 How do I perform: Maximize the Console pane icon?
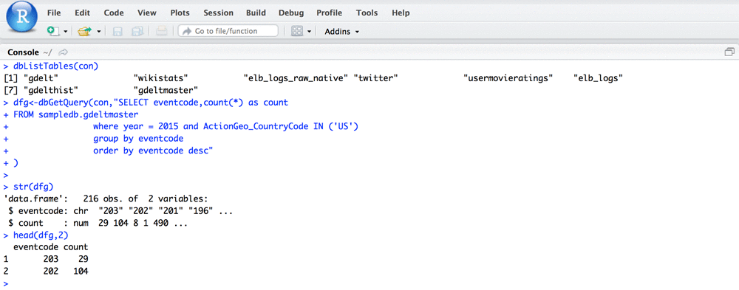point(729,52)
